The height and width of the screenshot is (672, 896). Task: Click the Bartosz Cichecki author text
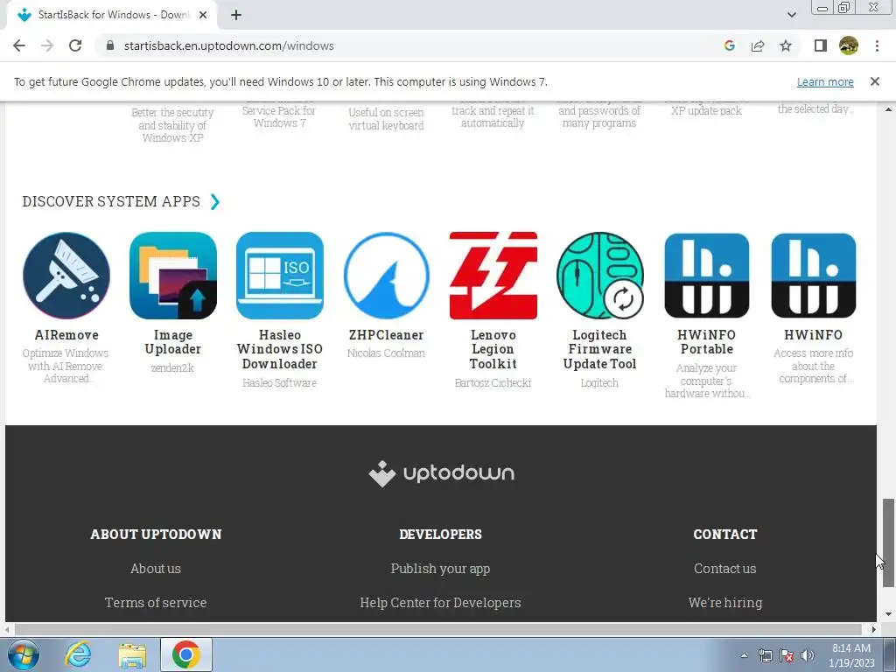coord(493,383)
